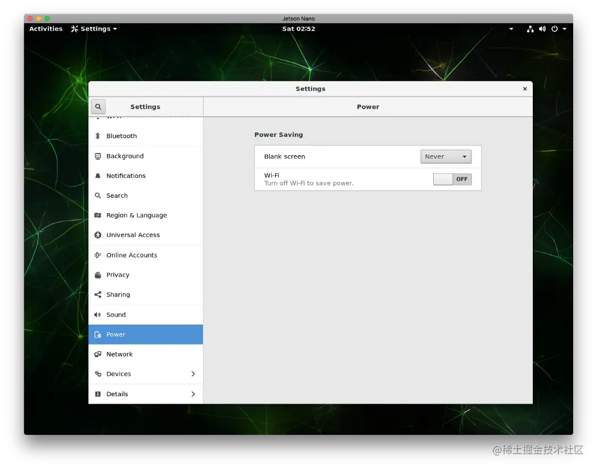Select Background settings panel
Screen dimensions: 597x469
(146, 156)
